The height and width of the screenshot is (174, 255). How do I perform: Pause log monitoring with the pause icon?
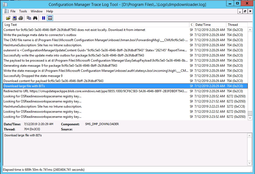pos(44,18)
